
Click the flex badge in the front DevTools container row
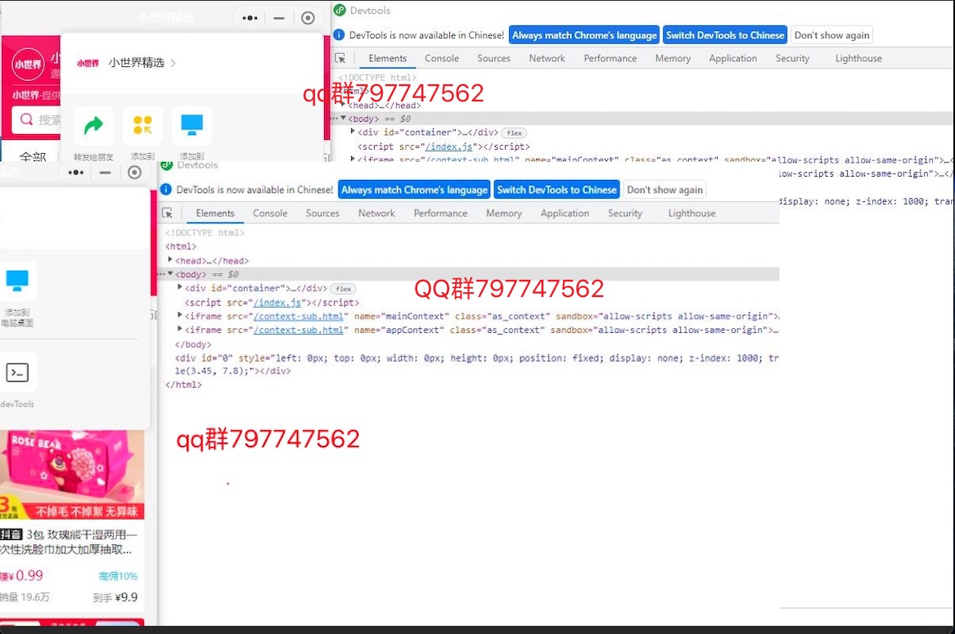tap(344, 289)
